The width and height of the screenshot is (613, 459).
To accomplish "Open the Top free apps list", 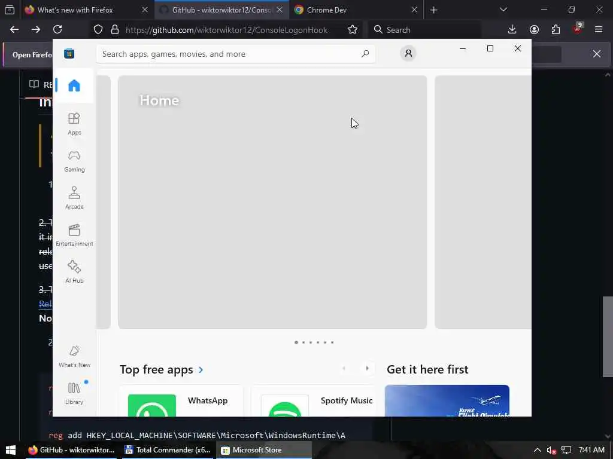I will point(156,369).
